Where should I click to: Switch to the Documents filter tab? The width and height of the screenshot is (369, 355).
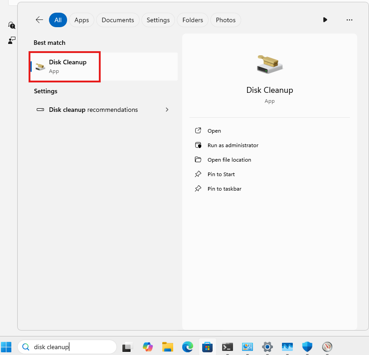(x=118, y=20)
